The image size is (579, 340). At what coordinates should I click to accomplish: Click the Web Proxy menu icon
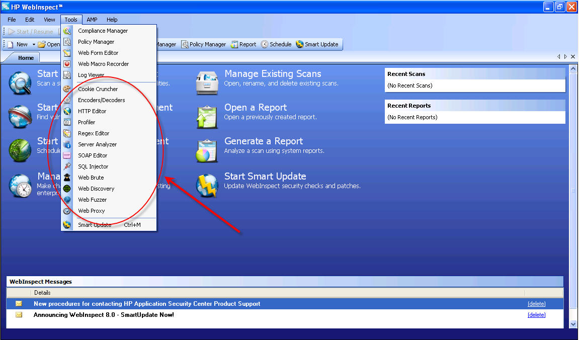[x=67, y=211]
